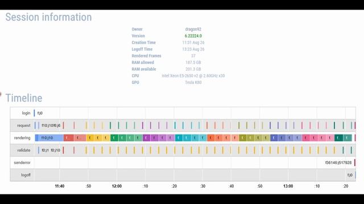Image resolution: width=364 pixels, height=204 pixels.
Task: Select the dark teal rendering block
Action: coord(339,138)
